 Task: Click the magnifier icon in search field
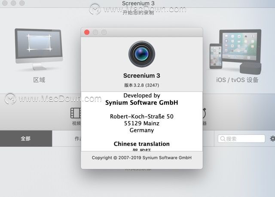223,139
